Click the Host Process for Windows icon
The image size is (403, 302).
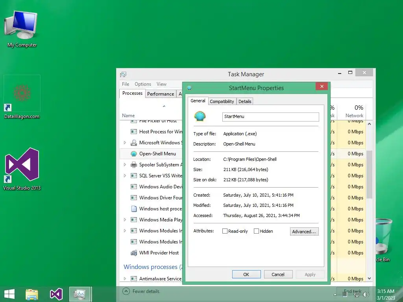(x=134, y=131)
